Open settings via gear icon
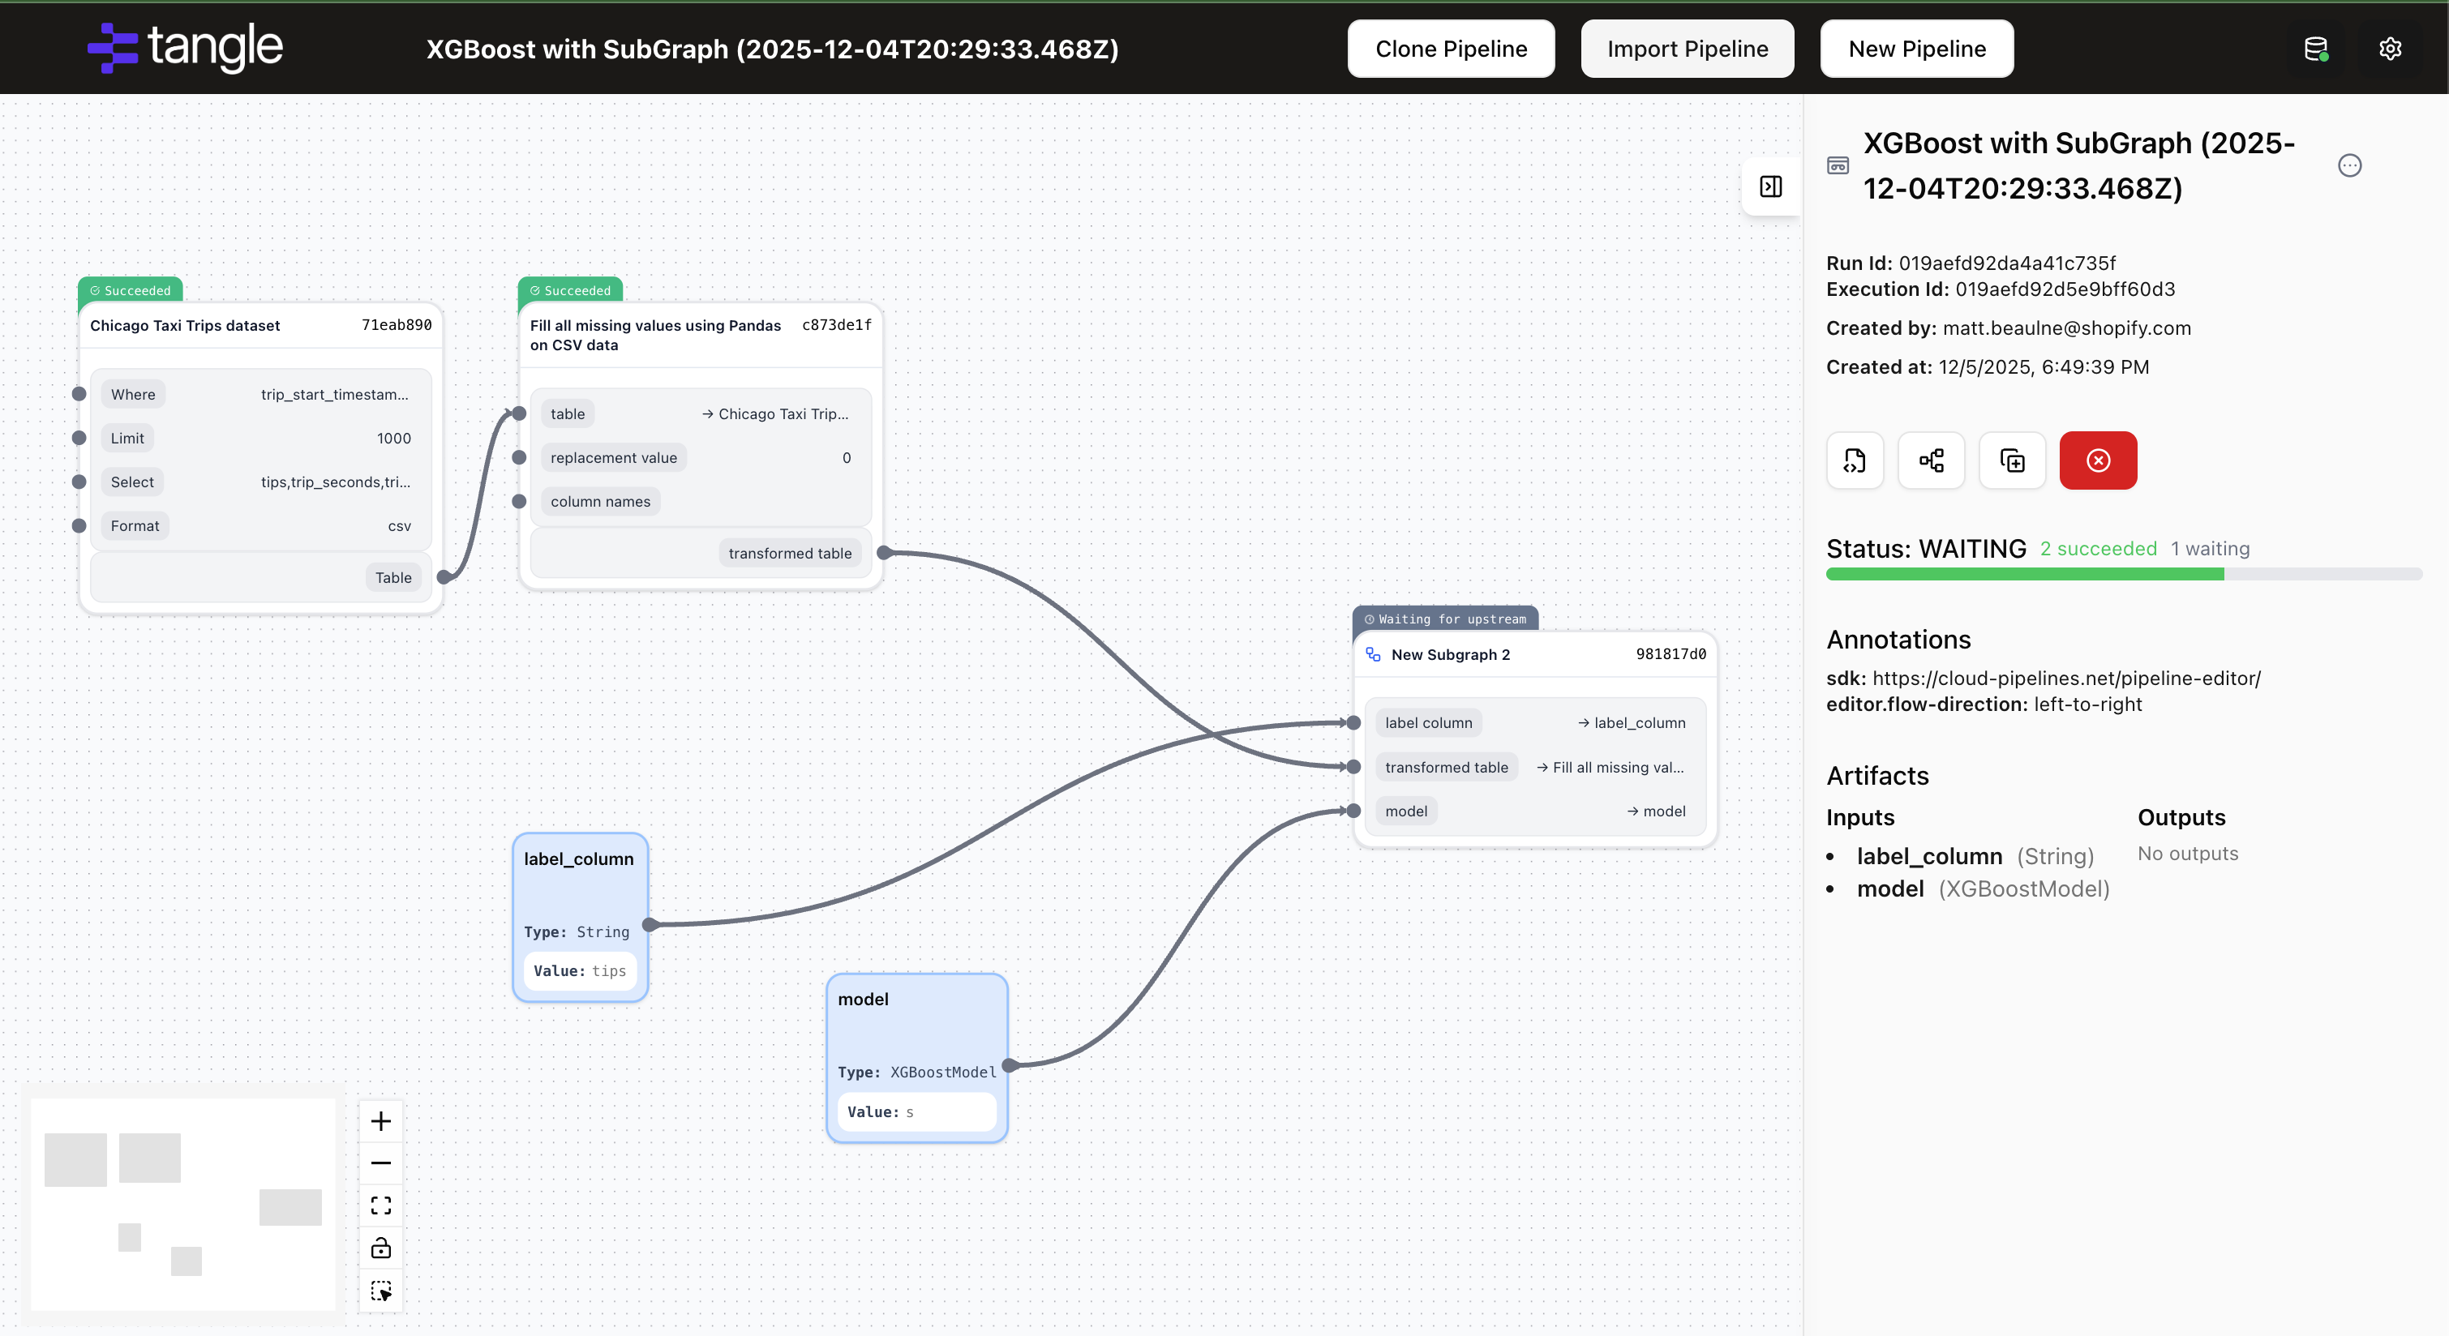 coord(2390,49)
